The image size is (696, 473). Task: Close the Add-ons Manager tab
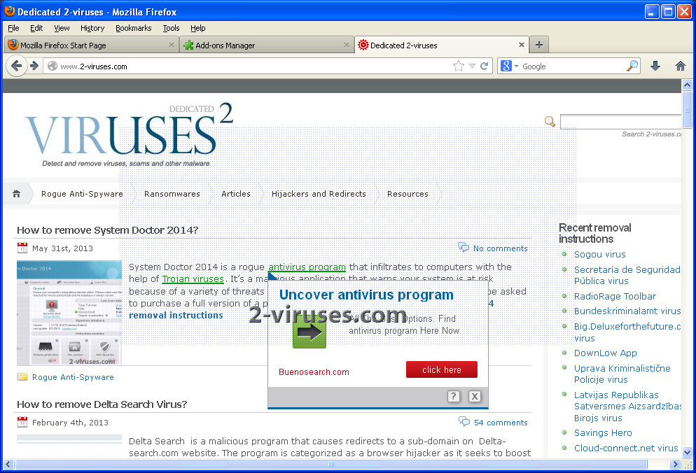[347, 45]
